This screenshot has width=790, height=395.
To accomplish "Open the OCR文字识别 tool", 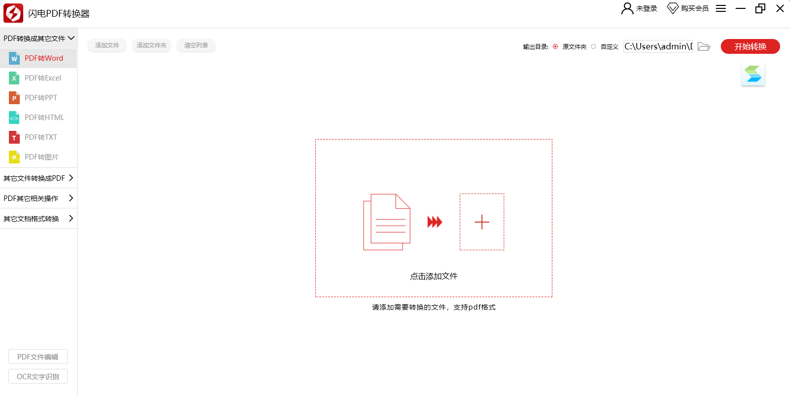I will point(38,376).
